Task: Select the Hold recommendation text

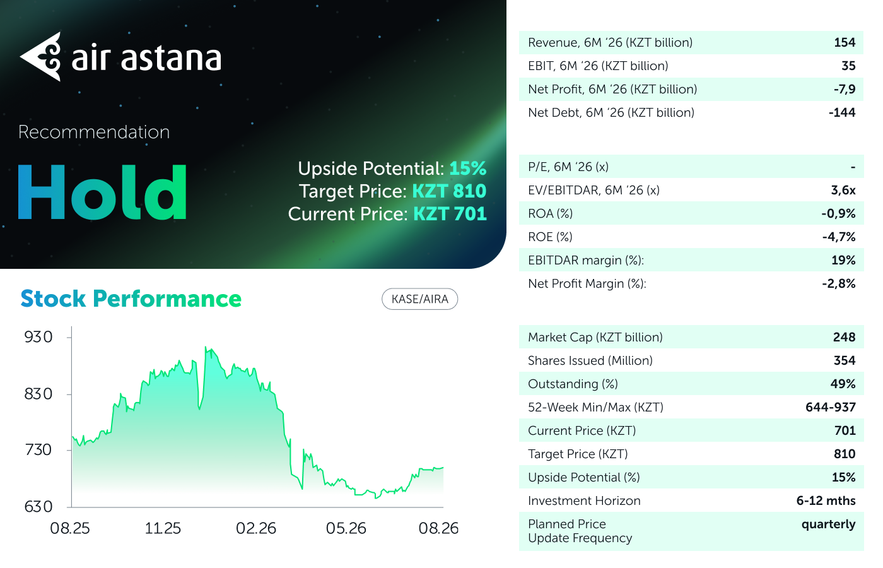Action: tap(102, 192)
